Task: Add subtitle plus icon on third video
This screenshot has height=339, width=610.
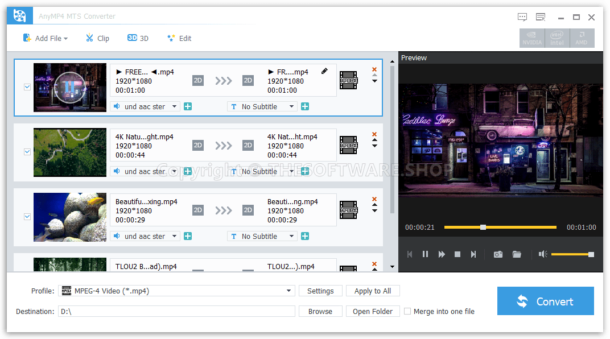Action: pyautogui.click(x=305, y=236)
